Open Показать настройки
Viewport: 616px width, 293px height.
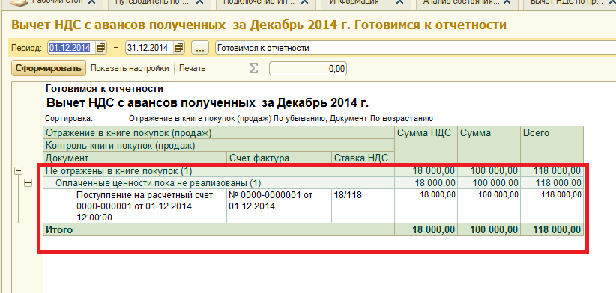(130, 68)
